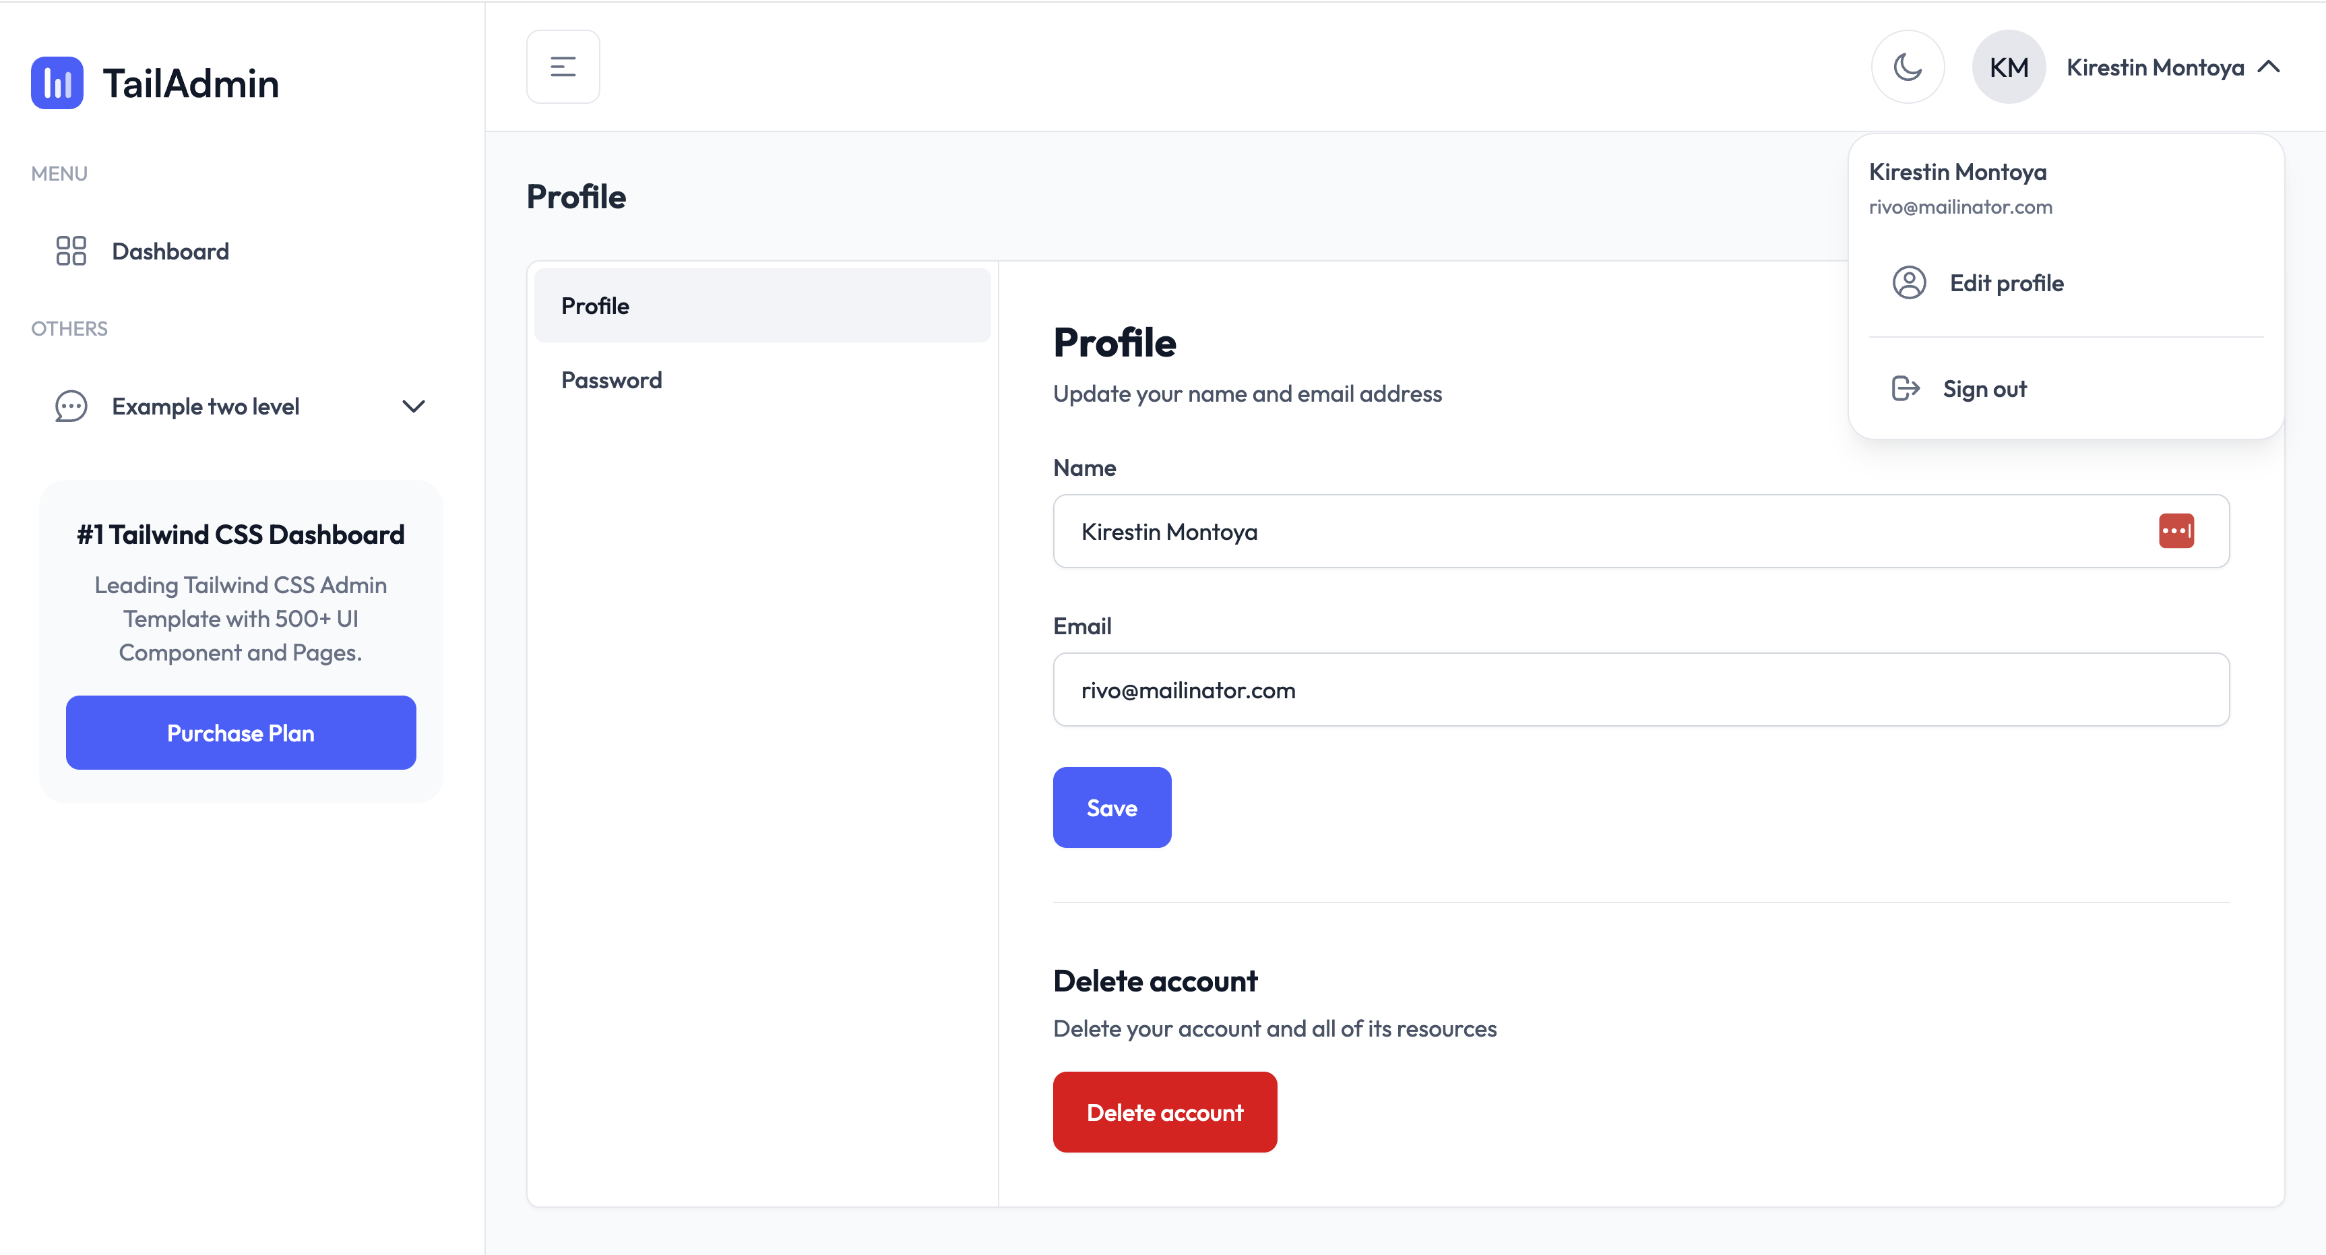This screenshot has height=1255, width=2326.
Task: Click the TailAdmin logo icon
Action: click(x=57, y=83)
